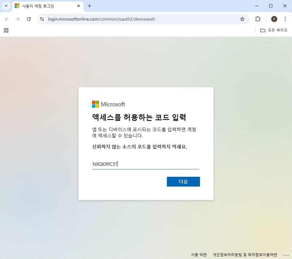Open 개인정보처리방침 및 위치정보이용약관 link
Image resolution: width=292 pixels, height=259 pixels.
[x=245, y=254]
